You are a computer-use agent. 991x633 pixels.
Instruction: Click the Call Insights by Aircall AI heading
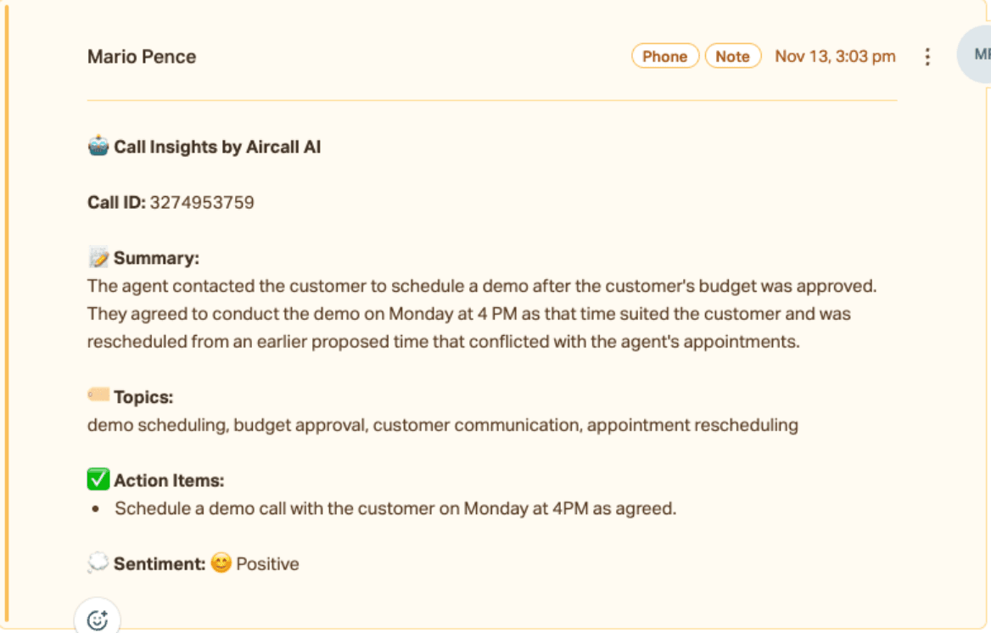pyautogui.click(x=217, y=147)
